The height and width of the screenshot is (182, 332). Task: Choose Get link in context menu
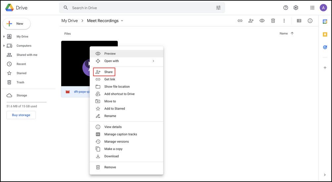126,79
